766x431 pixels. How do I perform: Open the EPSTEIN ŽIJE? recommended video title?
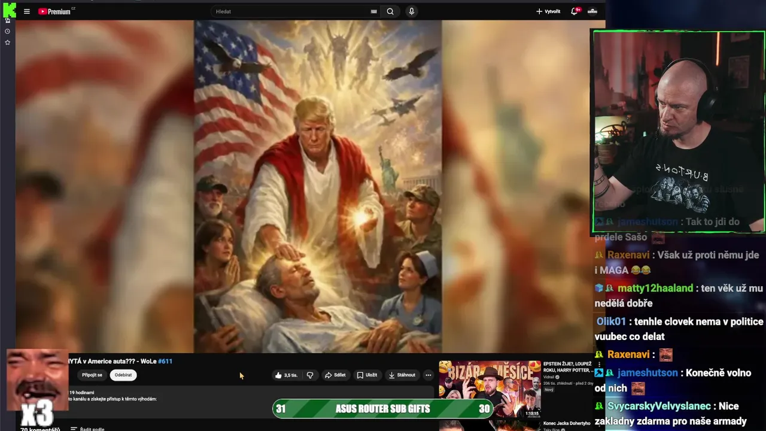coord(567,367)
